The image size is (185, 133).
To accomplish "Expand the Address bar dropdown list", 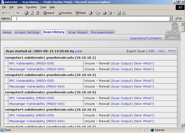I will tap(171, 18).
